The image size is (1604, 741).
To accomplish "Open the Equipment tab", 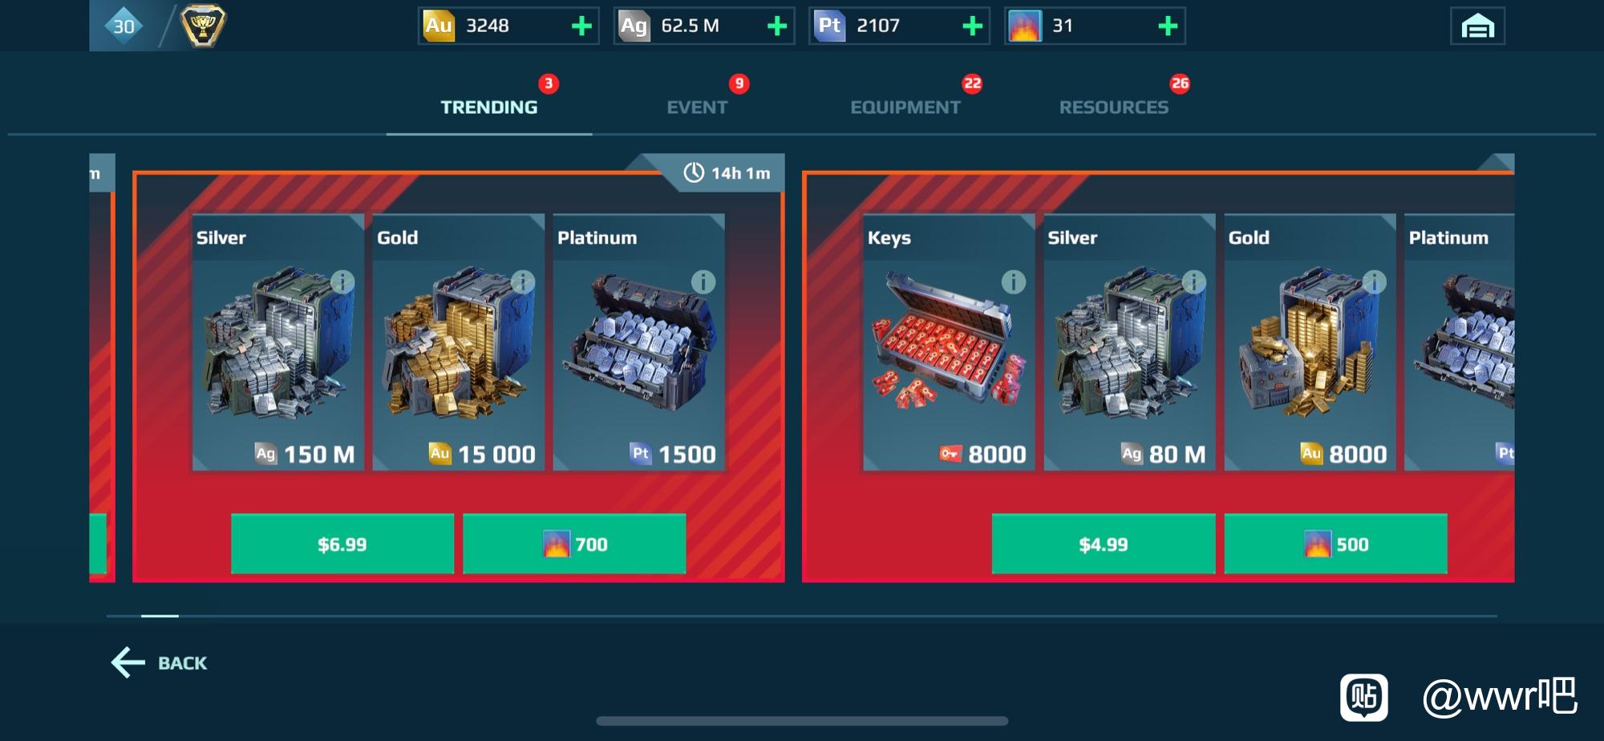I will tap(905, 107).
